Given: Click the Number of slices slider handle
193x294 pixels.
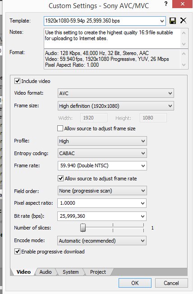Looking at the screenshot, I should coord(83,228).
